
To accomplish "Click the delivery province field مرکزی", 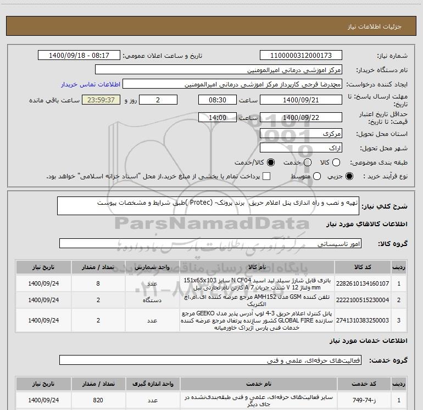I will point(301,133).
